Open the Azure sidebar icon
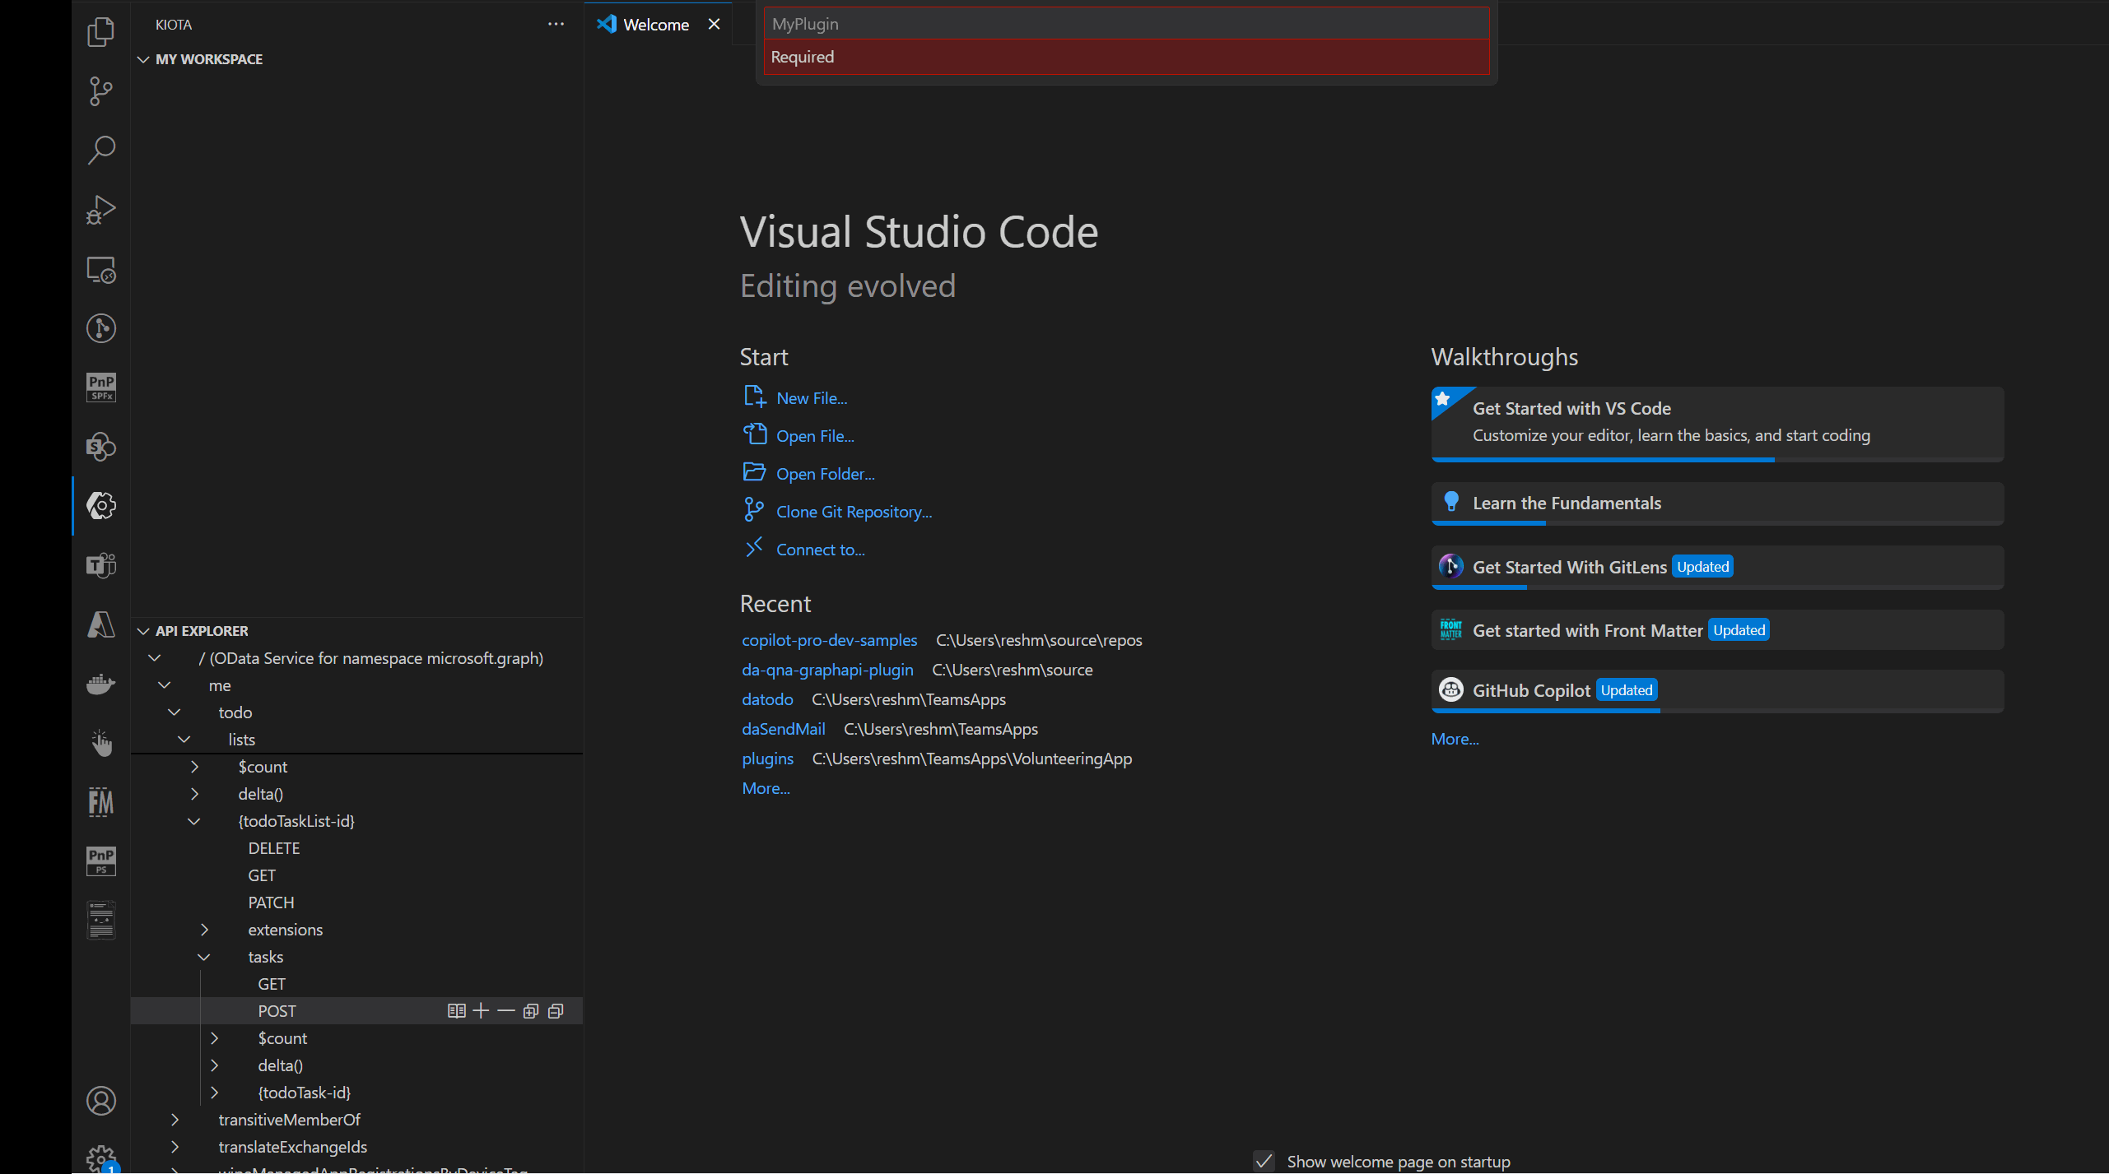 100,625
